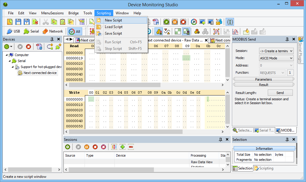Switch to the Serial T... tab
The image size is (306, 182).
pos(264,130)
